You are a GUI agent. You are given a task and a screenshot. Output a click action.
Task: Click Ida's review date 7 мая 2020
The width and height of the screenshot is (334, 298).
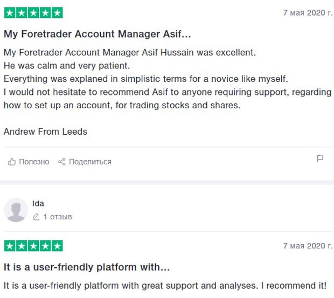click(x=308, y=246)
